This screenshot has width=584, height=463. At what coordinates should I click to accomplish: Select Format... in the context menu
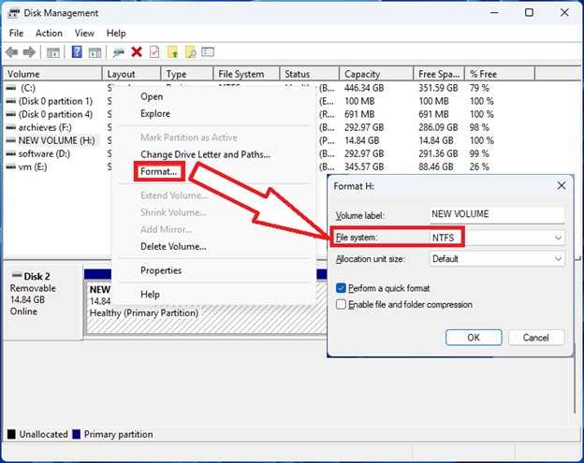pyautogui.click(x=159, y=171)
